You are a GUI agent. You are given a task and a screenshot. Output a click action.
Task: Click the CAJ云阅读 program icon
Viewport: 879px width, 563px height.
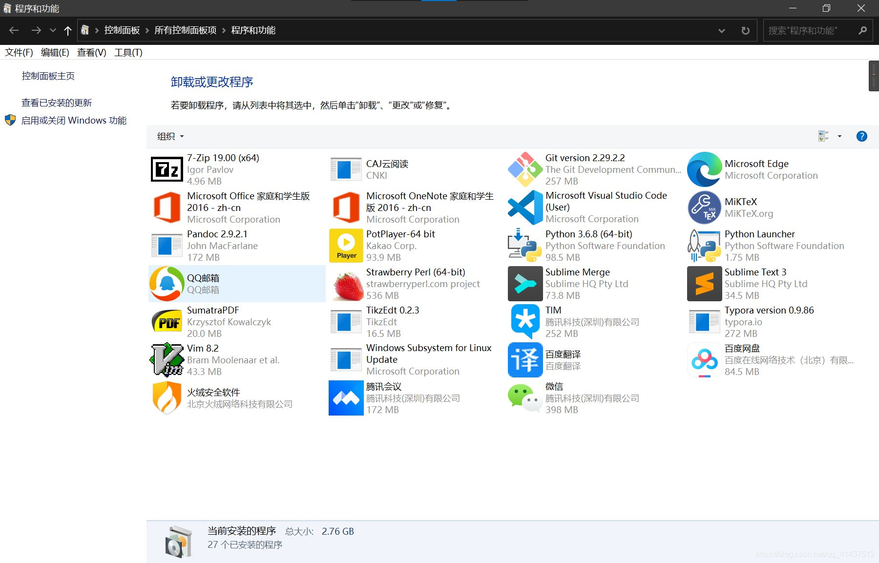(x=346, y=169)
